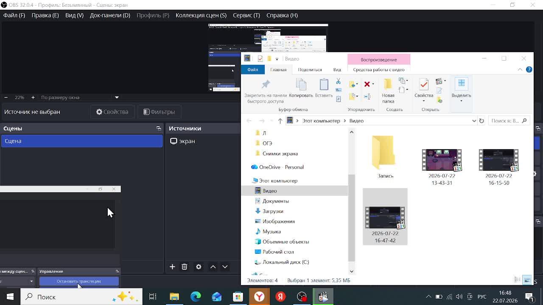Click history icon in Открыть group
This screenshot has height=305, width=543.
tap(439, 100)
